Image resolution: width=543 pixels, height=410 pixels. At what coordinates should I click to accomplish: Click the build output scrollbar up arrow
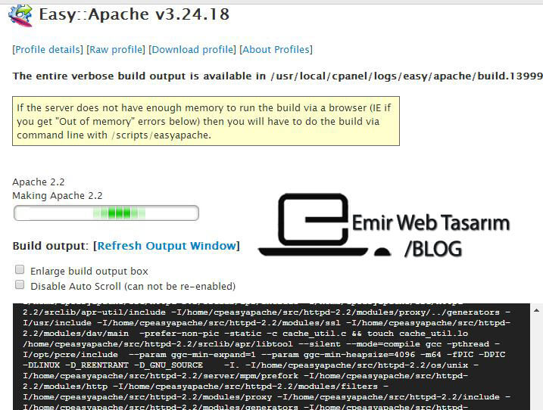pos(536,310)
